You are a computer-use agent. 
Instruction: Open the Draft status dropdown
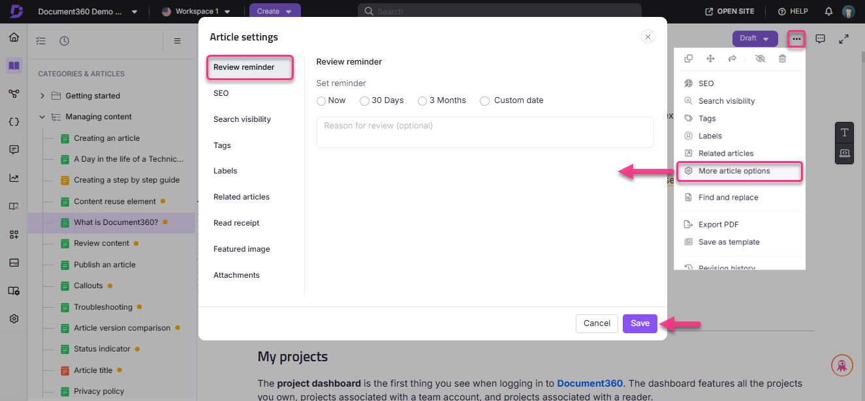tap(755, 38)
